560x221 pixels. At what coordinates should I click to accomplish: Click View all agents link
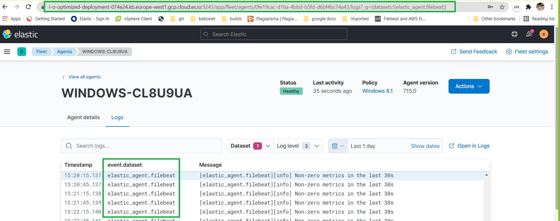81,77
